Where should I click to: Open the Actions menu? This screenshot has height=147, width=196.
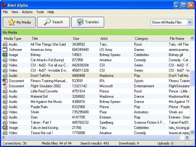coord(27,12)
